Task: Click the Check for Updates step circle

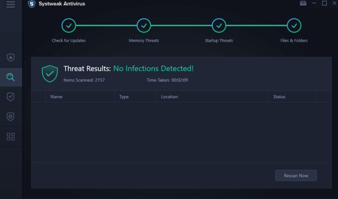Action: [x=69, y=26]
